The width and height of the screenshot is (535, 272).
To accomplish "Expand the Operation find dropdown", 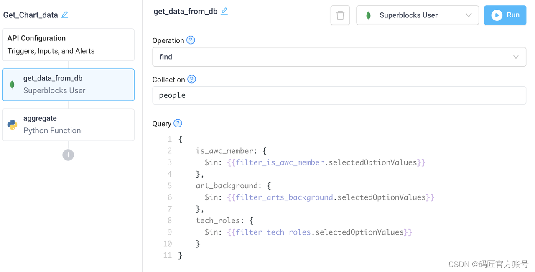I will (x=339, y=57).
